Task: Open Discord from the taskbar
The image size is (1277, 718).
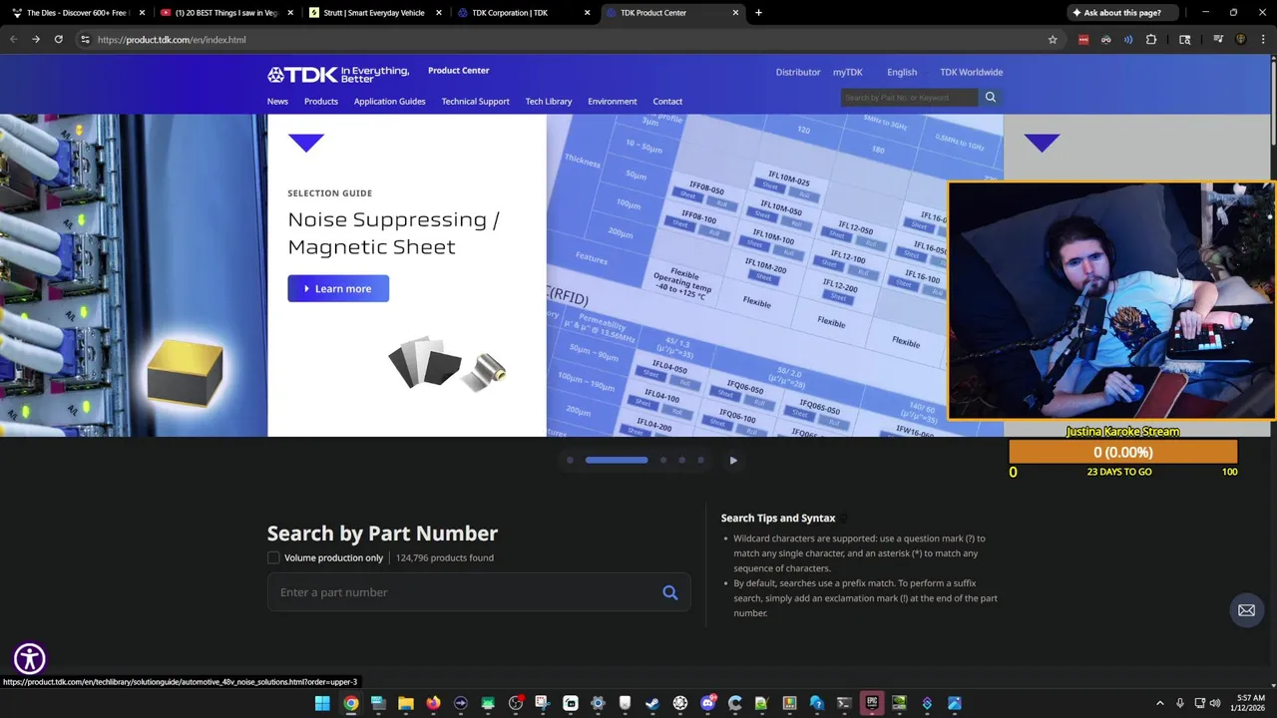Action: 707,703
